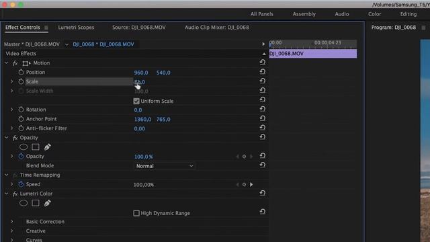Reset the Motion effect
430x242 pixels.
pyautogui.click(x=263, y=63)
